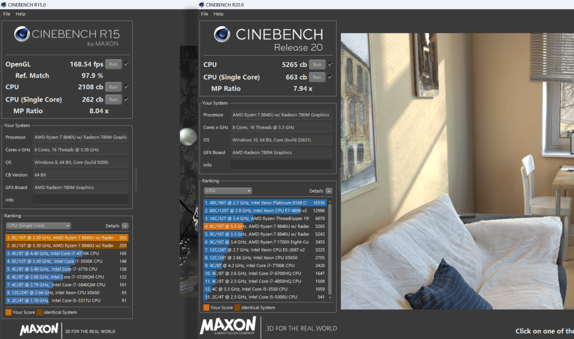
Task: Select the Xeon X5650 row in R15 ranking
Action: click(x=67, y=293)
